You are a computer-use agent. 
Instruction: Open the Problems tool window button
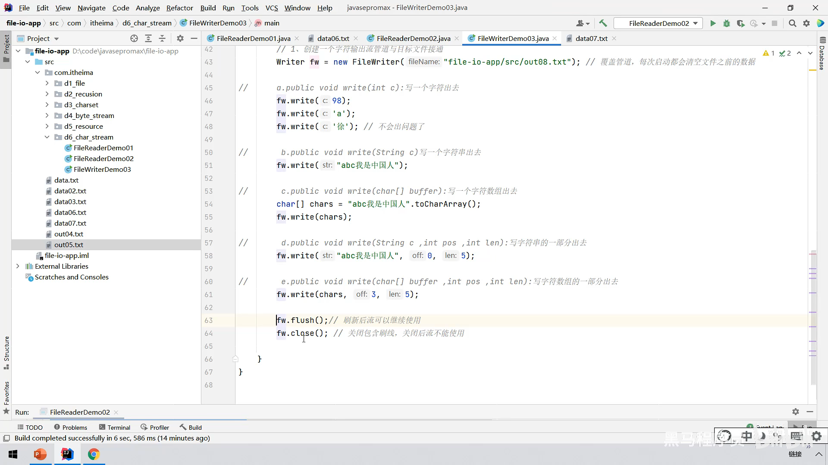click(70, 427)
